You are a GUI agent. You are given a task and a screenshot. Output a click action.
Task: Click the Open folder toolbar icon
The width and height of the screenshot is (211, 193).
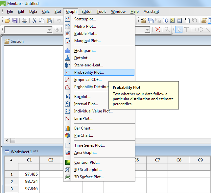point(8,20)
